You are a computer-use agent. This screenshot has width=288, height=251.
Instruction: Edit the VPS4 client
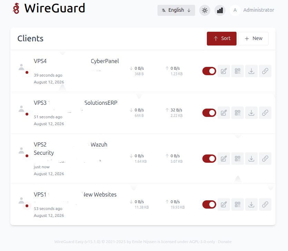pos(224,71)
